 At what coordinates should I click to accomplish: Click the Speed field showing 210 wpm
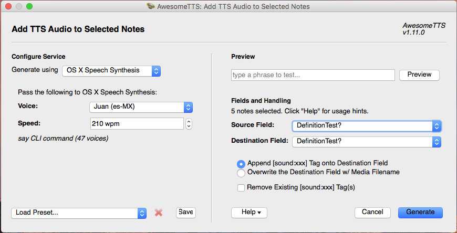(137, 124)
